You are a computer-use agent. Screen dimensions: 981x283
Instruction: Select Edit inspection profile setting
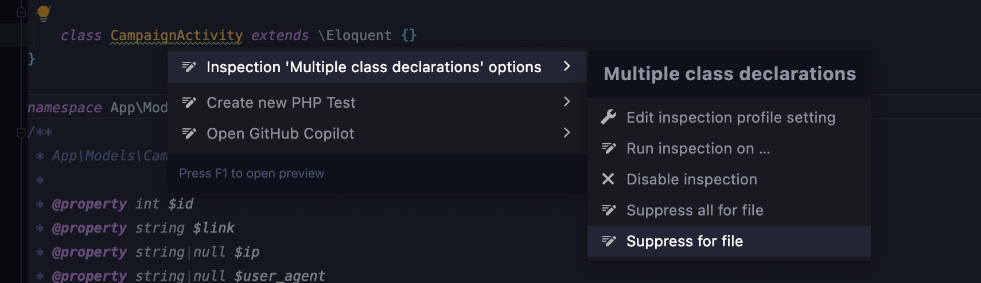point(729,117)
